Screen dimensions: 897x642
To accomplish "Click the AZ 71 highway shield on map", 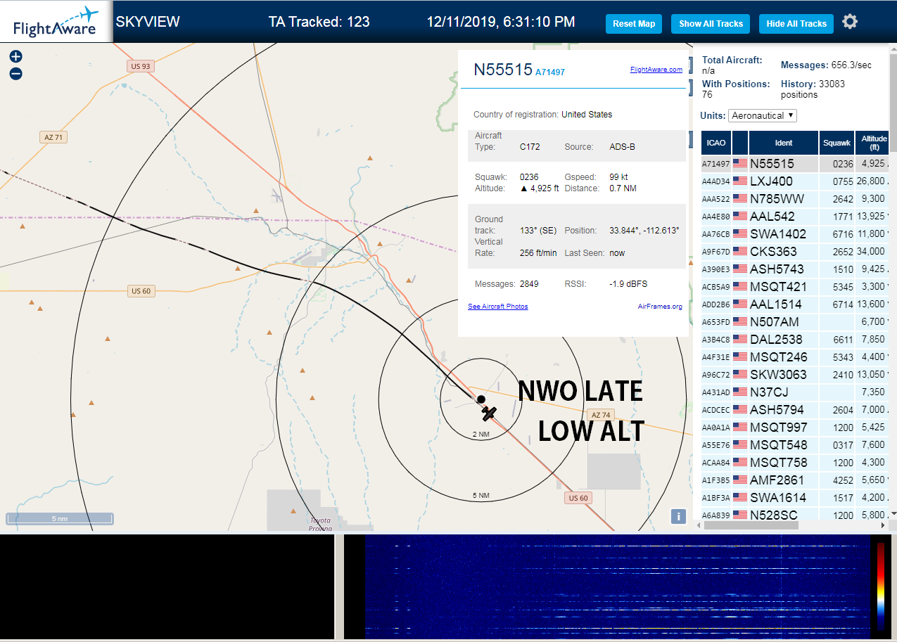I will 53,137.
